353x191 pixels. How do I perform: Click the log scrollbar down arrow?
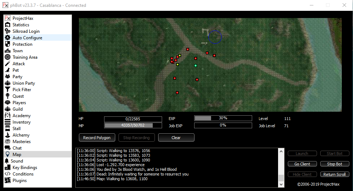281,185
